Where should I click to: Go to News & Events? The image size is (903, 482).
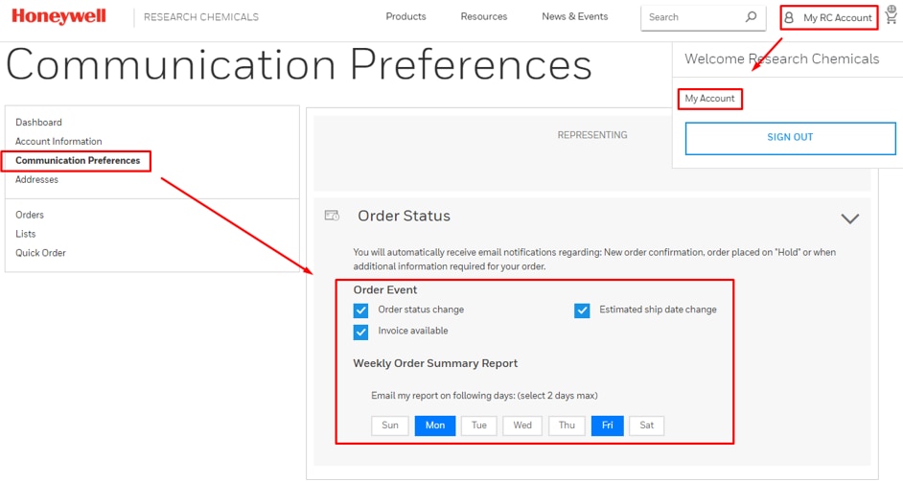[x=574, y=16]
